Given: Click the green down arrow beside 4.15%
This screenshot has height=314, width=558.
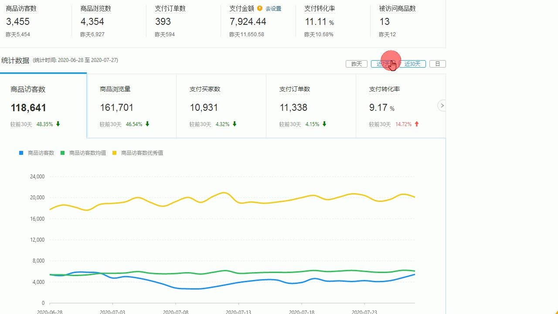Looking at the screenshot, I should pyautogui.click(x=324, y=124).
